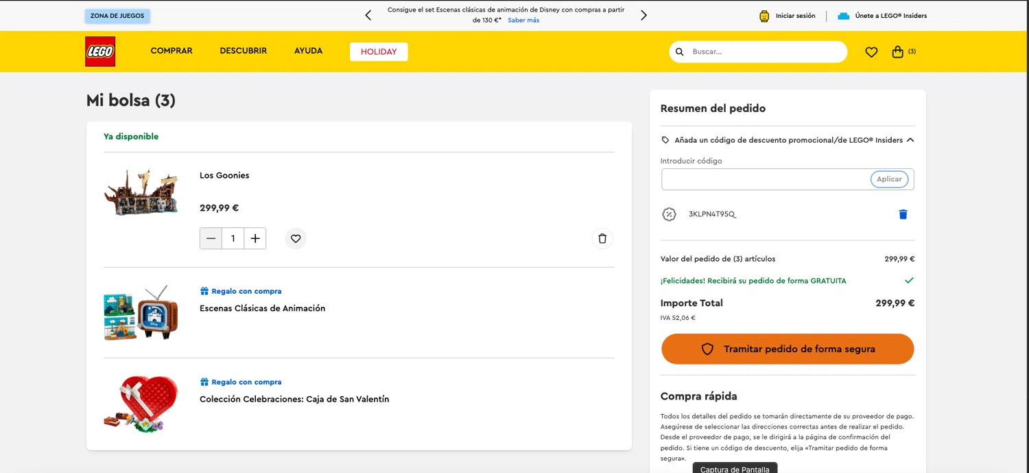Click the minifigure head login icon
1029x473 pixels.
pyautogui.click(x=764, y=16)
